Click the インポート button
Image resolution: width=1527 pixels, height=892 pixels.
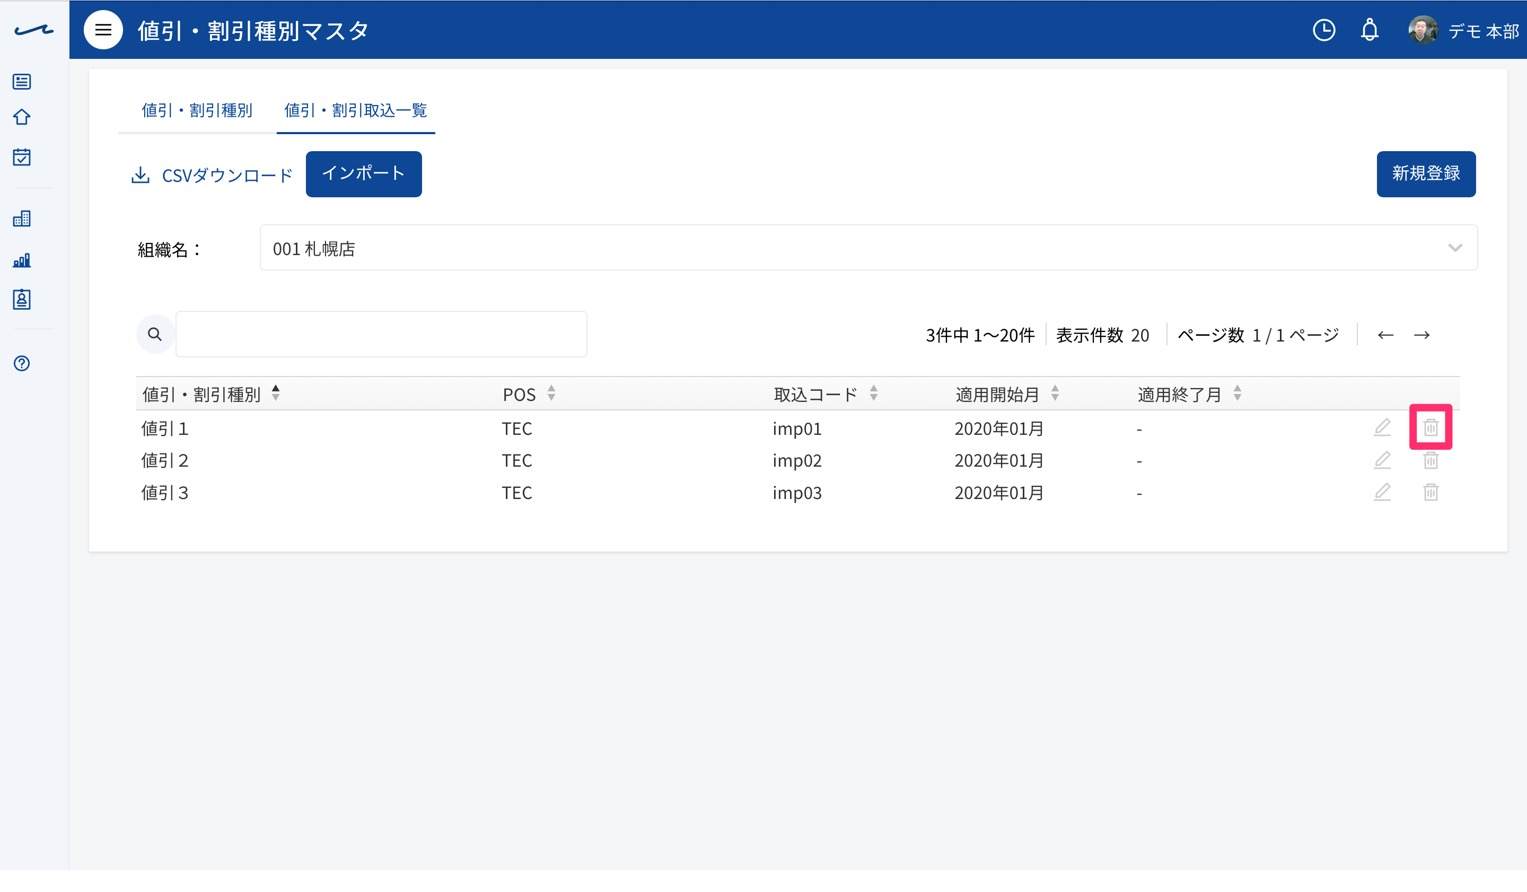tap(364, 174)
